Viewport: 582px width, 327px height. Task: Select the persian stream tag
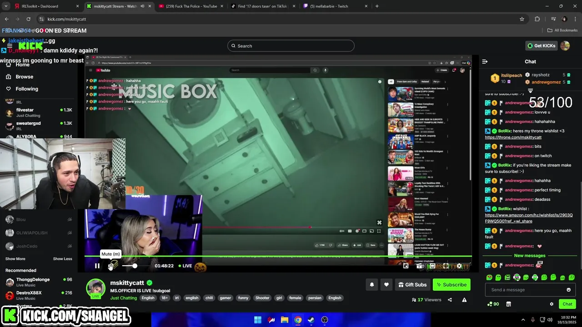pyautogui.click(x=315, y=298)
